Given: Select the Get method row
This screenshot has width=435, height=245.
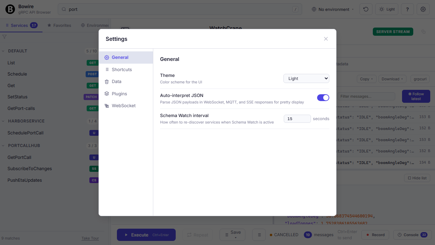Looking at the screenshot, I should [49, 86].
